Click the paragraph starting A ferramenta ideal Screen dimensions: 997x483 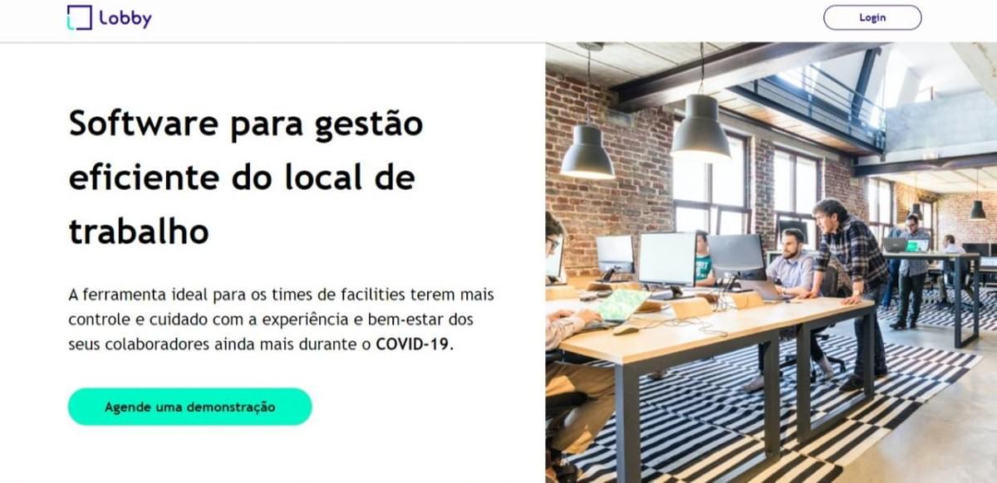click(x=282, y=320)
